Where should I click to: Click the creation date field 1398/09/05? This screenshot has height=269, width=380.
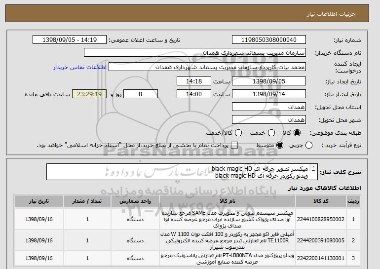pos(269,81)
